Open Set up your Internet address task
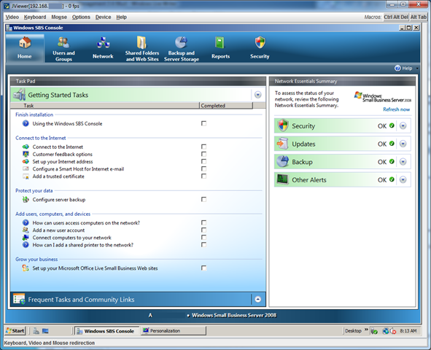The image size is (431, 350). click(x=63, y=162)
